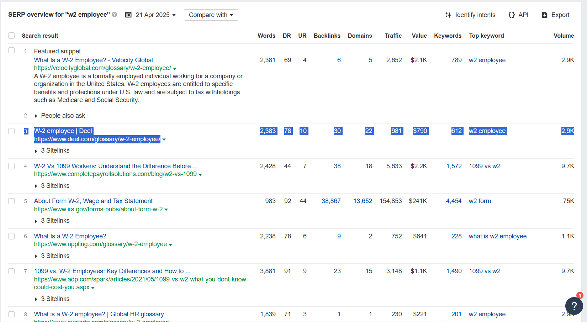Click the 38,867 backlinks value for IRS
This screenshot has width=587, height=322.
point(331,201)
